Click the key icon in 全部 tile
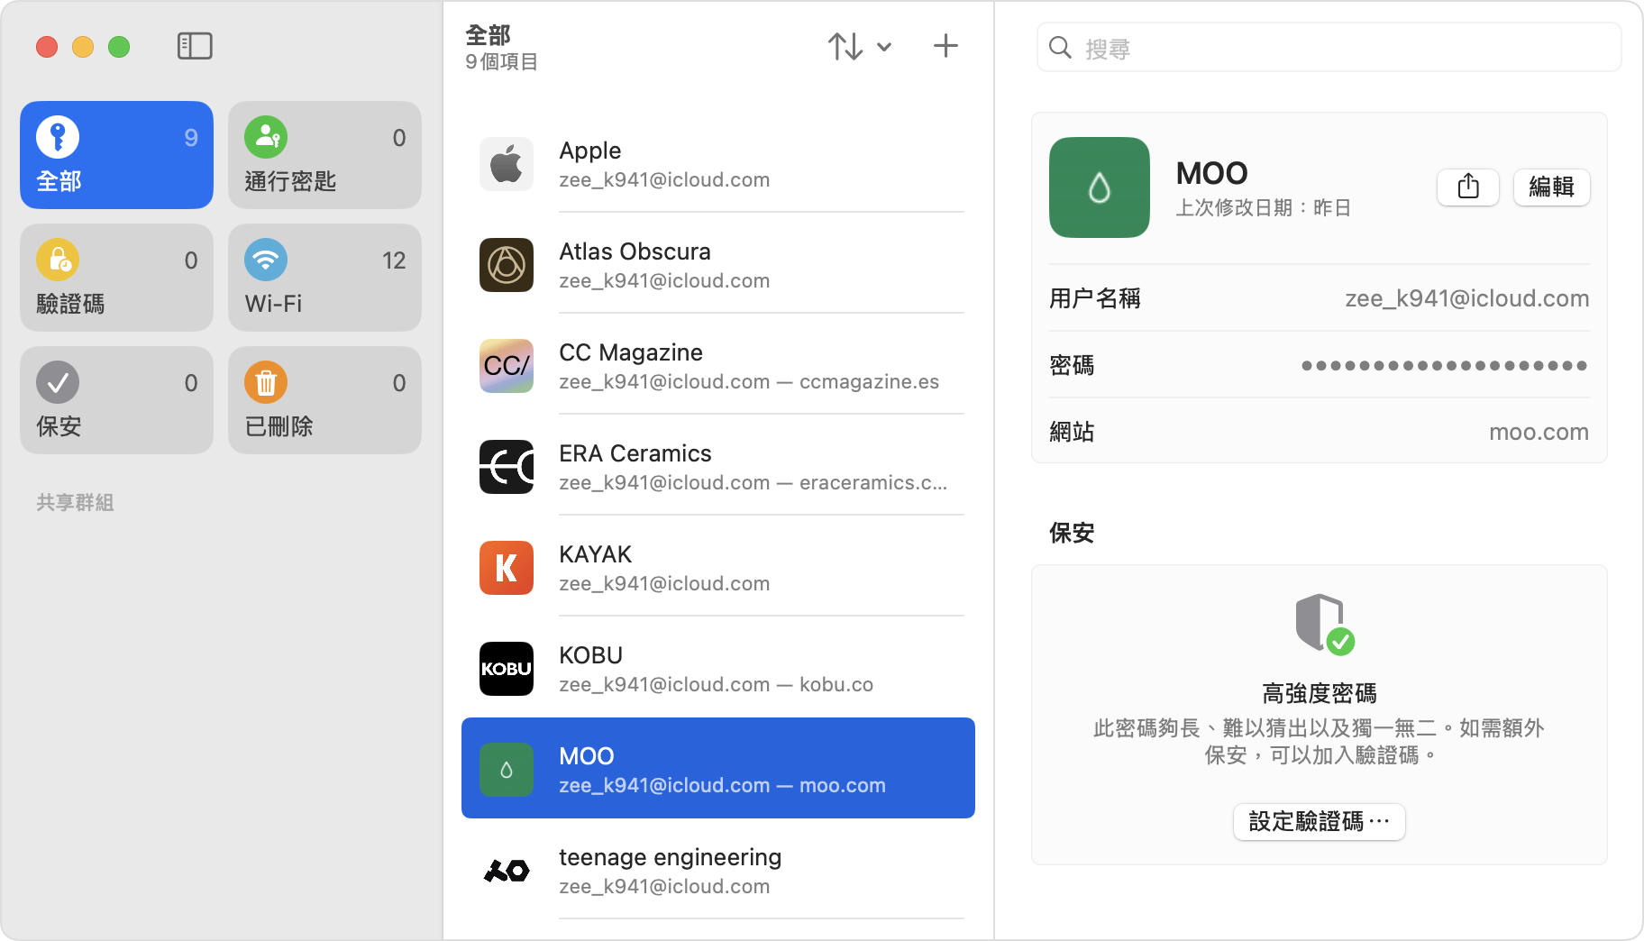Image resolution: width=1644 pixels, height=941 pixels. pyautogui.click(x=58, y=137)
